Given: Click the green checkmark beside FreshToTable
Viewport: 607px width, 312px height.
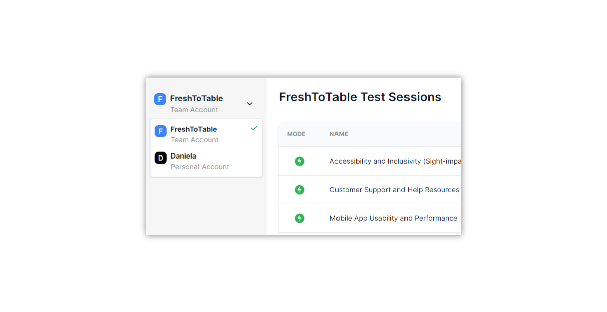Looking at the screenshot, I should pos(254,128).
